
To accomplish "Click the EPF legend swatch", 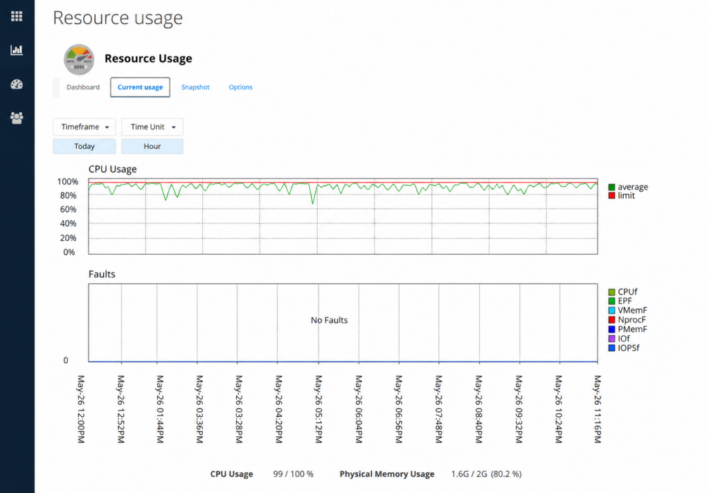I will [x=612, y=301].
